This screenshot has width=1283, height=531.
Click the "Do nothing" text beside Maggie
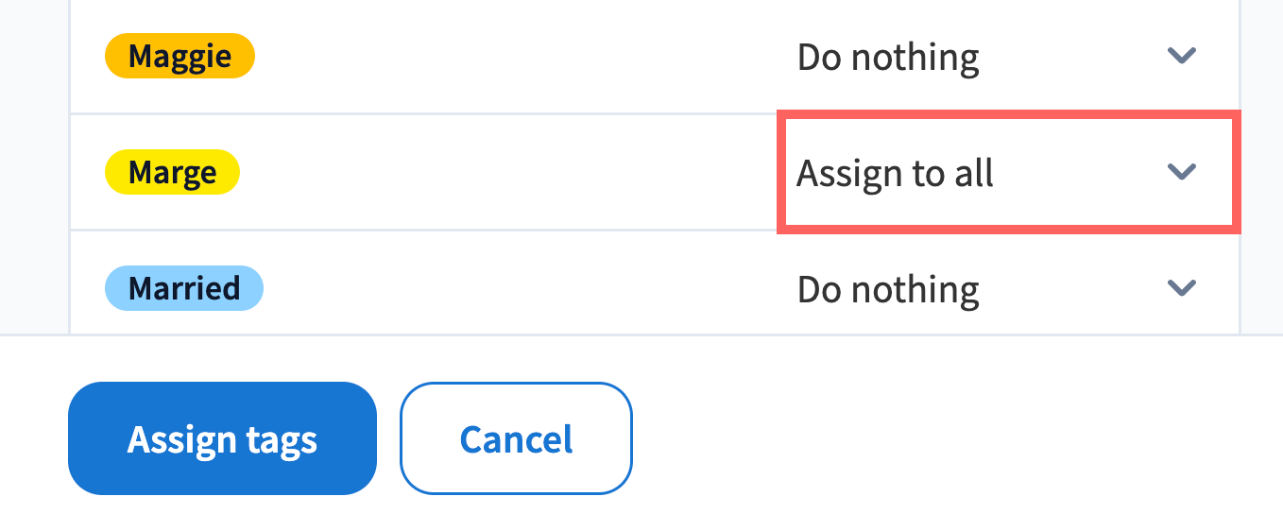coord(888,58)
